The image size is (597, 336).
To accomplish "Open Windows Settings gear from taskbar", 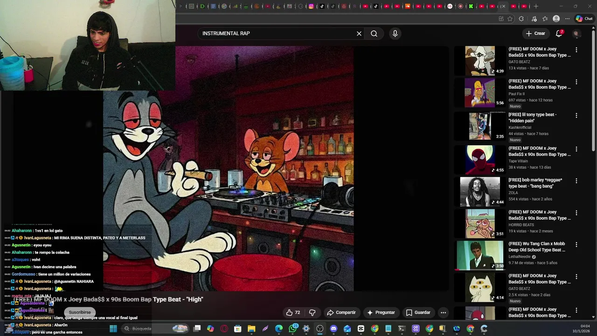I will 306,329.
